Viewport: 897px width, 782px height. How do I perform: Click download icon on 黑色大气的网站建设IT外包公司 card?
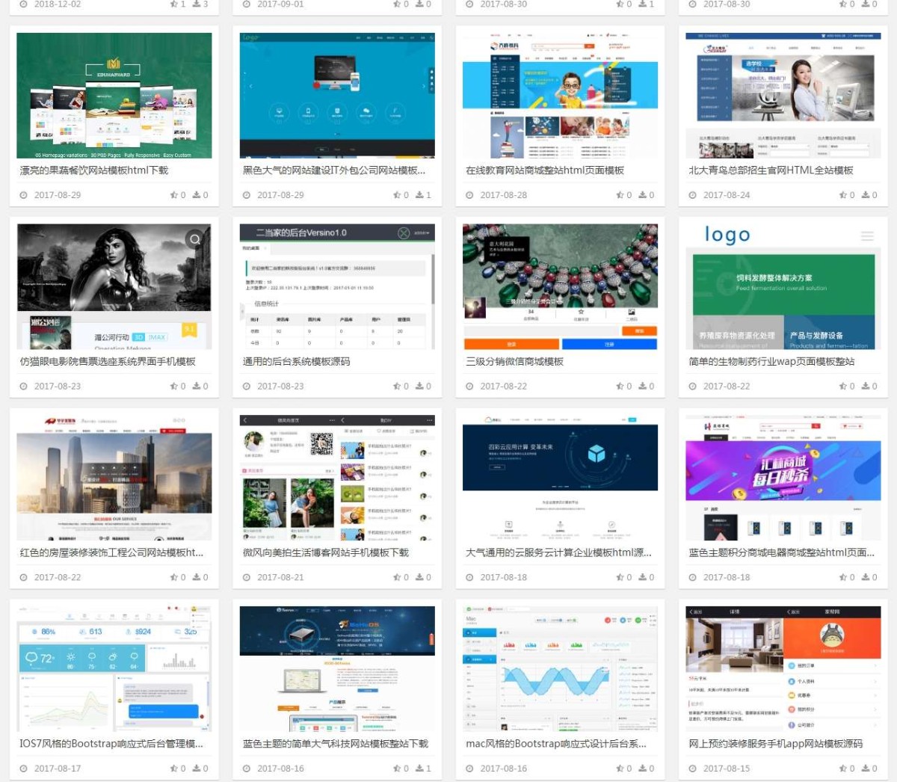coord(419,195)
